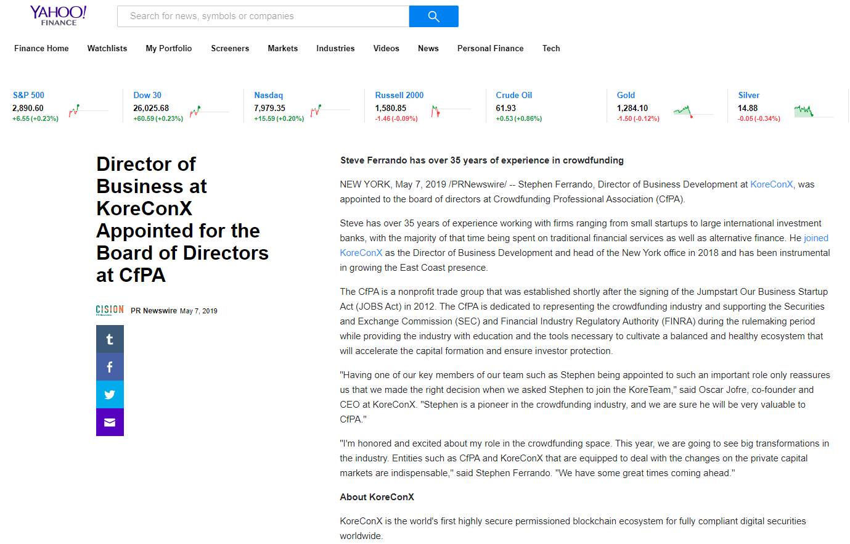
Task: Open the Nasdaq mini chart
Action: pos(330,111)
